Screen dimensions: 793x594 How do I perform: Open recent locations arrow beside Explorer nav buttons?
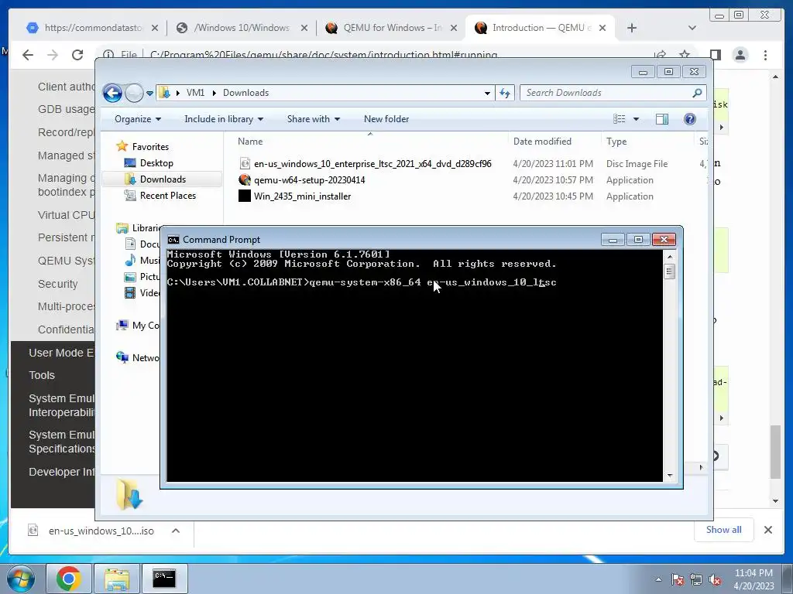pos(149,94)
